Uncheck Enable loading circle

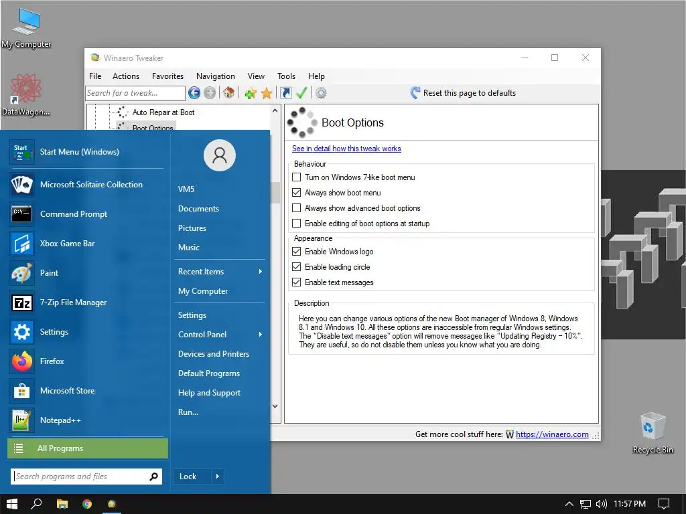click(297, 266)
